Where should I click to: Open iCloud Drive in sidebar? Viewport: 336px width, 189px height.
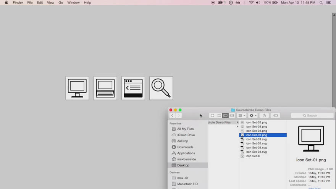click(x=186, y=135)
